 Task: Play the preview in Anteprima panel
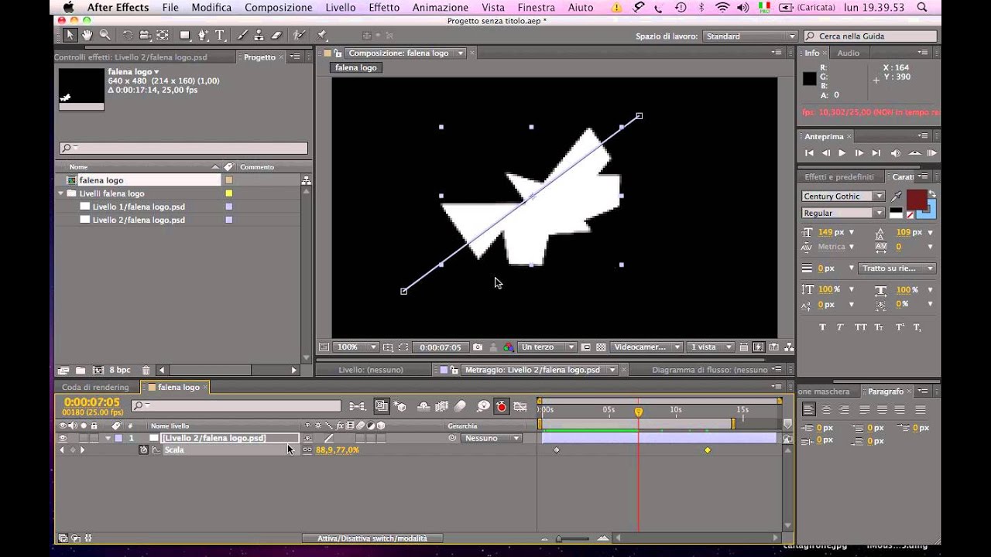pyautogui.click(x=842, y=153)
